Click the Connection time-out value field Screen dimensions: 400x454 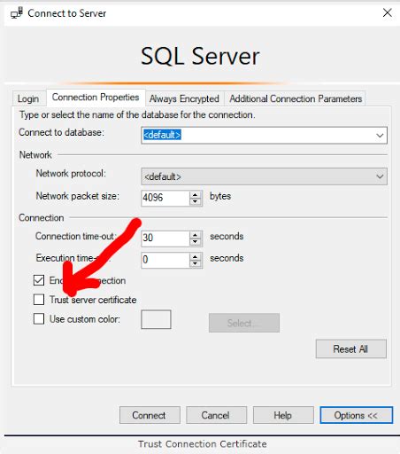165,238
